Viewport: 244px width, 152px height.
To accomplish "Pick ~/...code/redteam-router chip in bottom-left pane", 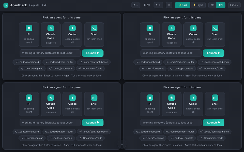I will point(59,132).
